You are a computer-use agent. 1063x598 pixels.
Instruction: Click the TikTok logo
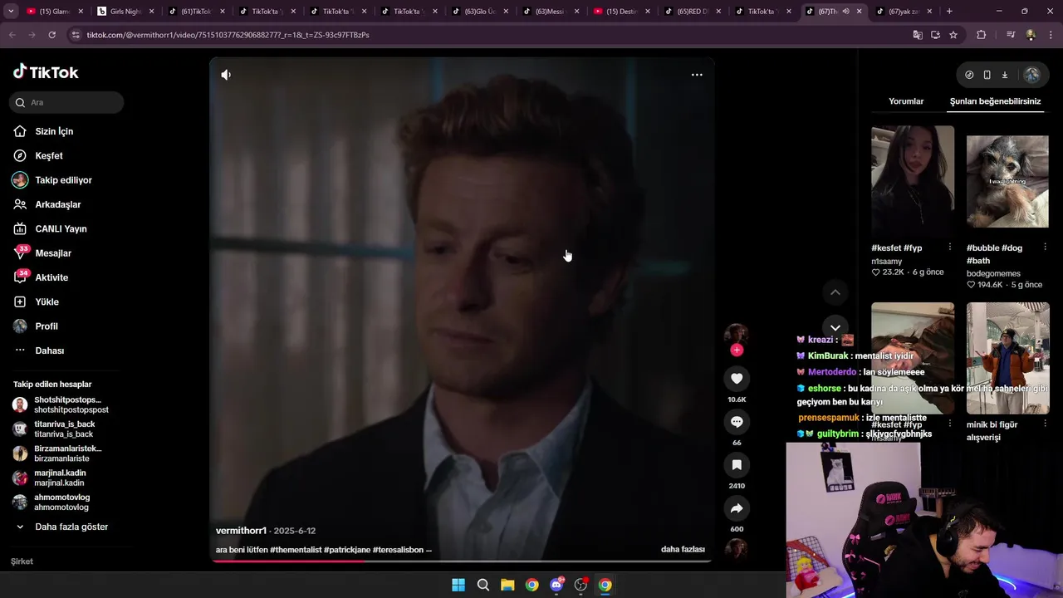46,72
